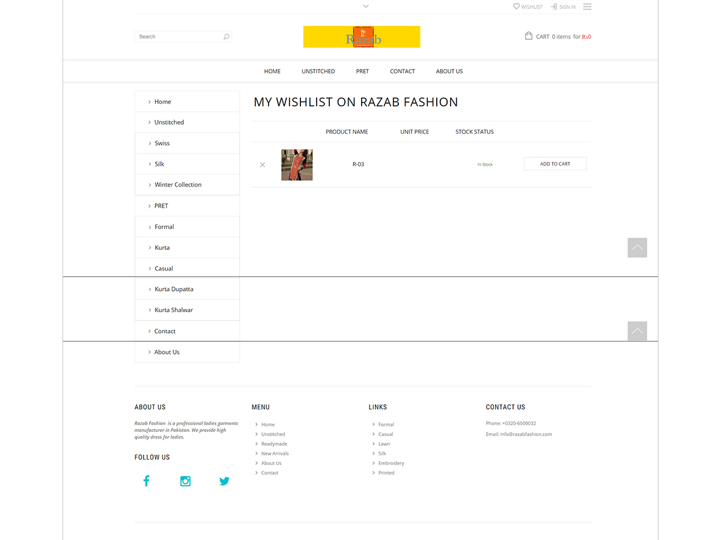Open the R-03 product name link
This screenshot has width=721, height=540.
click(x=358, y=164)
